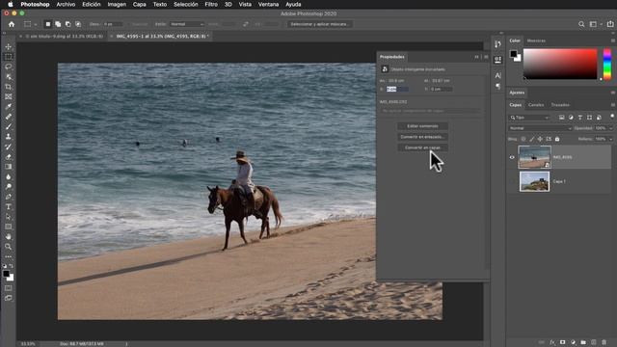
Task: Select the Pen tool
Action: tap(9, 197)
